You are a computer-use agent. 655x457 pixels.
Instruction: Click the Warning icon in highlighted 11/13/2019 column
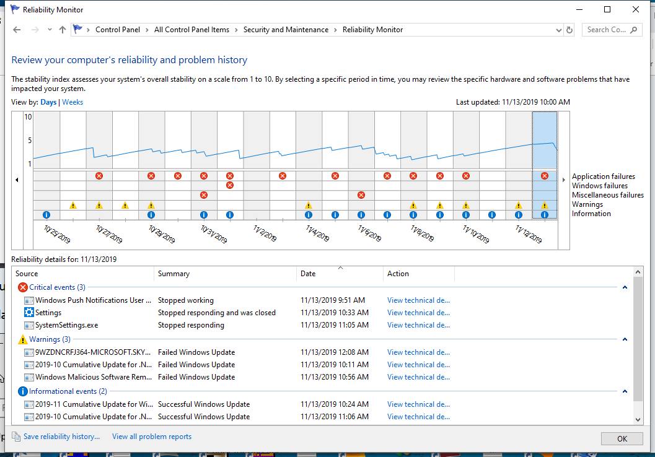coord(545,205)
